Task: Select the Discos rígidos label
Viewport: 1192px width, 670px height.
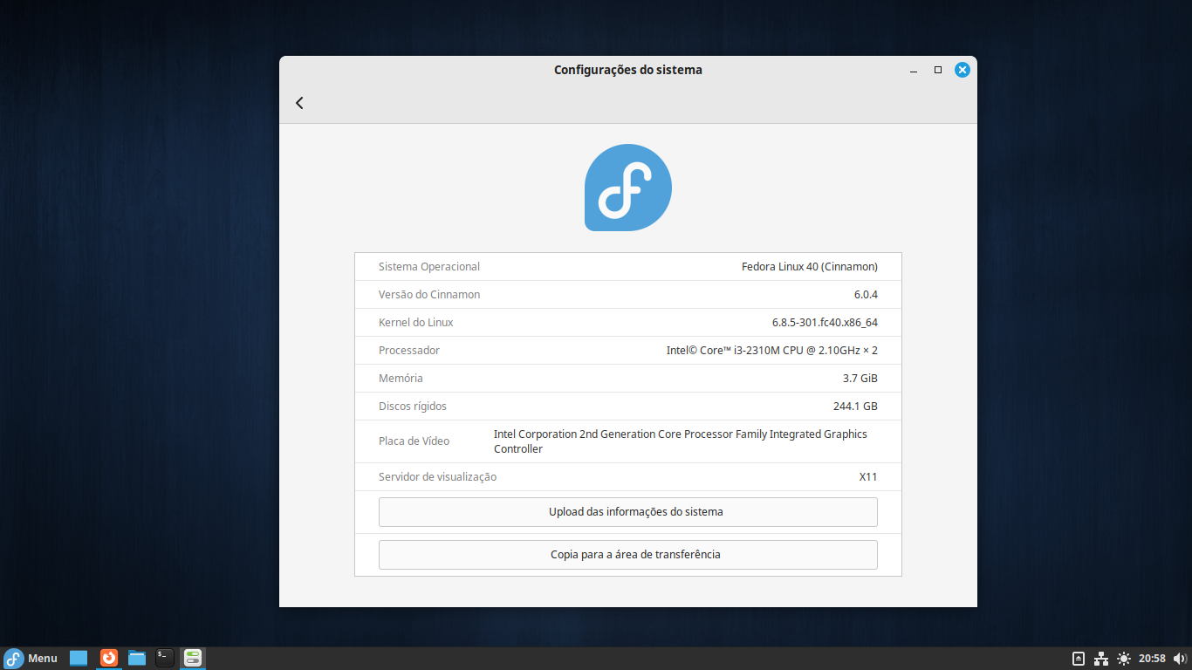Action: [413, 407]
